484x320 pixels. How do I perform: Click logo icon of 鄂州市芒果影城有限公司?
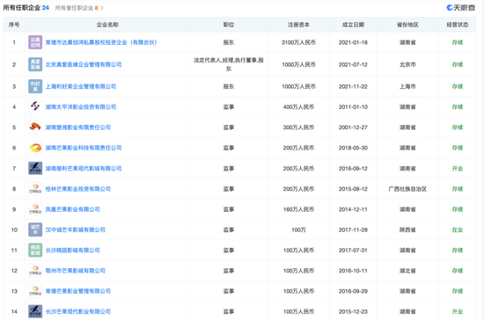(x=35, y=271)
